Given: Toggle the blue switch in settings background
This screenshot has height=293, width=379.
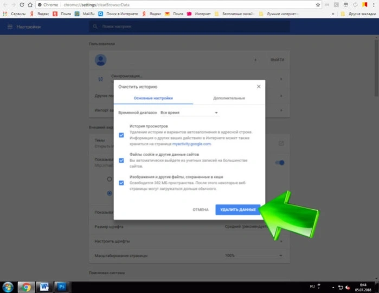Looking at the screenshot, I should coord(280,163).
